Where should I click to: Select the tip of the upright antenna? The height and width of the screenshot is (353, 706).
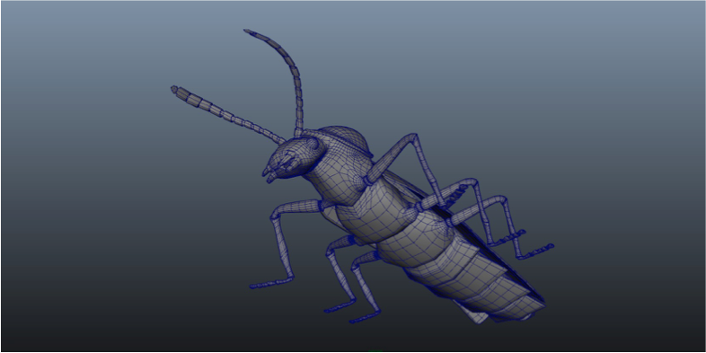click(248, 31)
